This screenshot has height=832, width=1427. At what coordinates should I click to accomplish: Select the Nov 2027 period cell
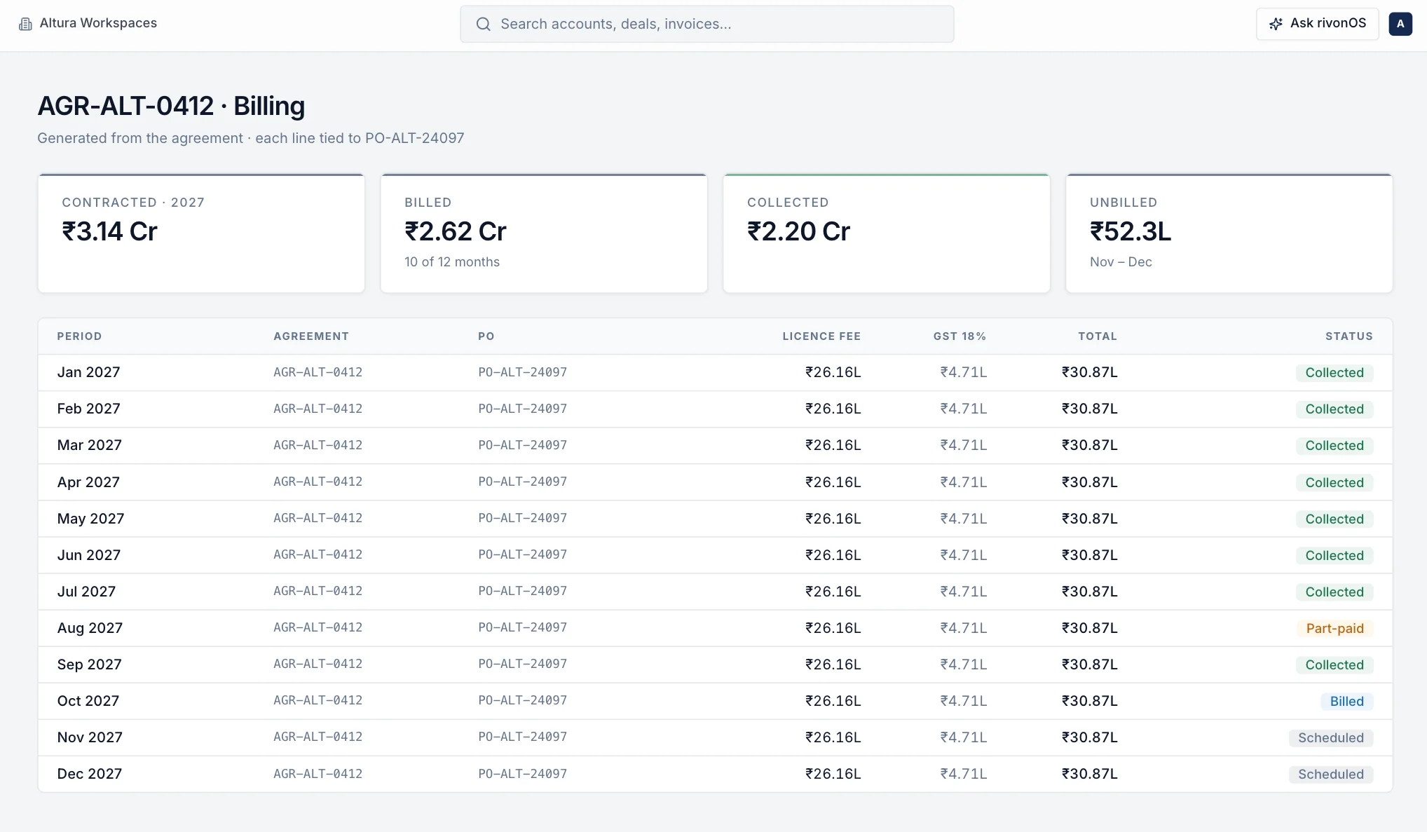(90, 737)
